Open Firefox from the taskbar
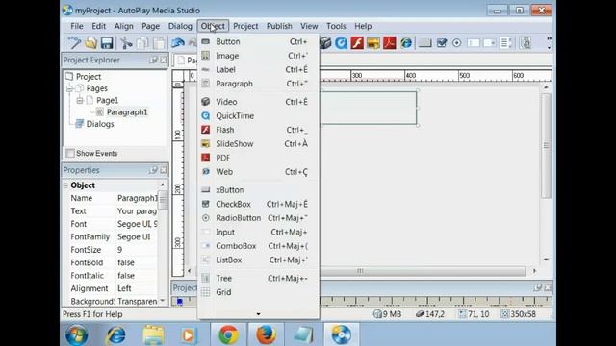The image size is (616, 346). point(266,334)
